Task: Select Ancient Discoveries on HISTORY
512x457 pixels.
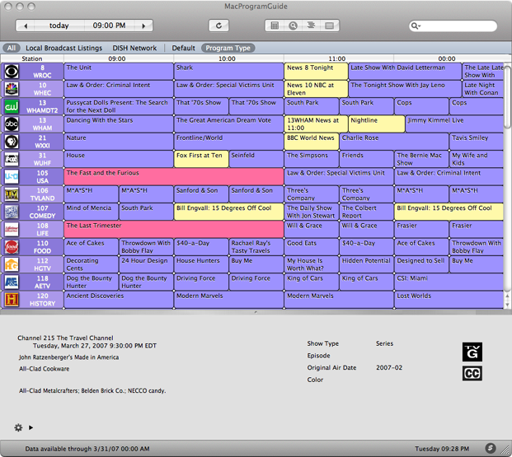Action: coord(119,300)
